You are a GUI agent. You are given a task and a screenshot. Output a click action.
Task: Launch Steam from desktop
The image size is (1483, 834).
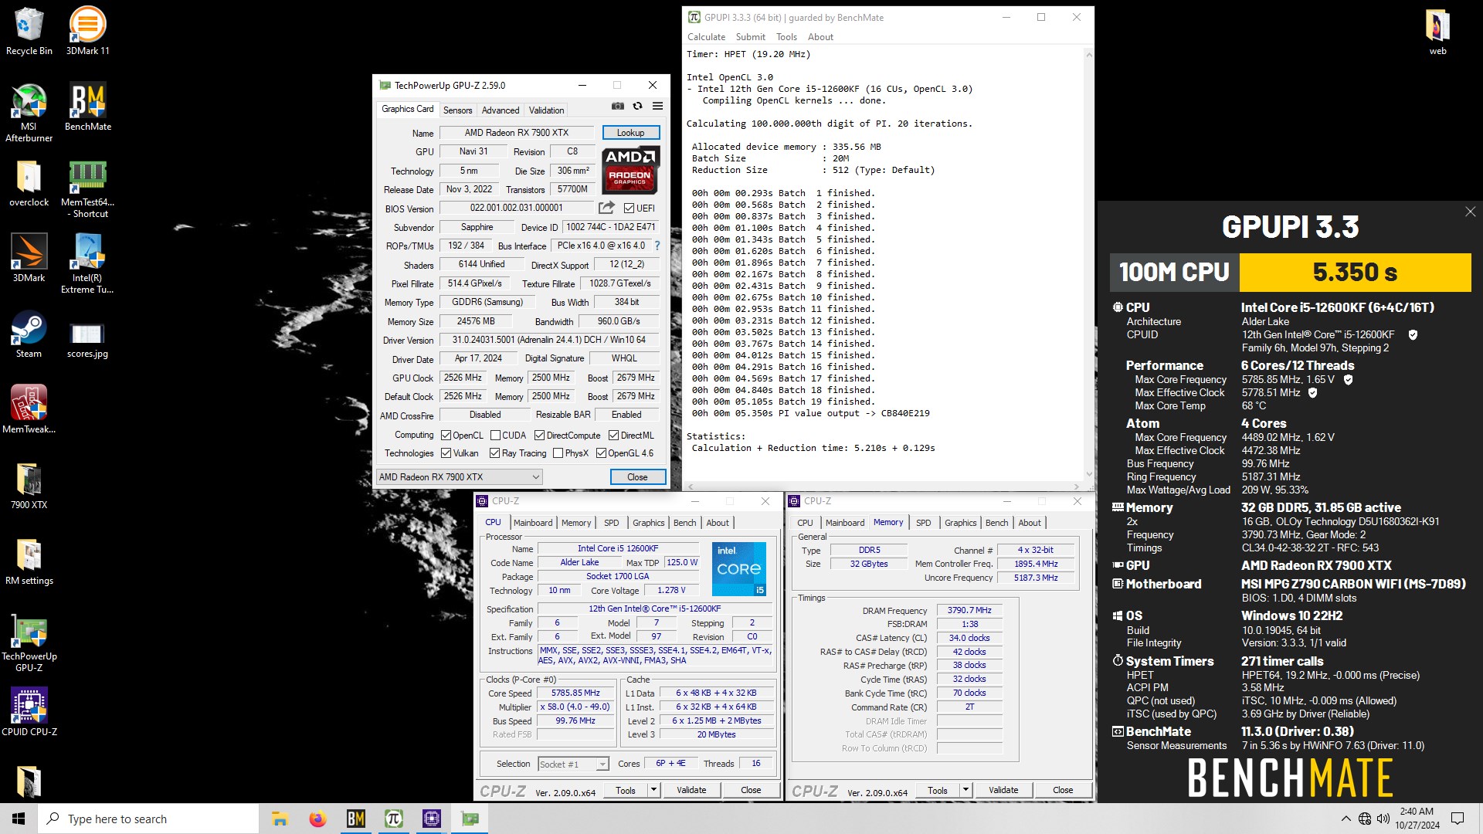click(x=29, y=334)
